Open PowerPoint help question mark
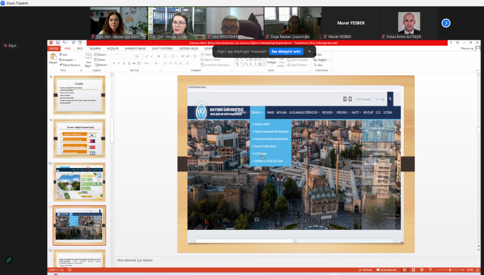484x275 pixels. click(x=451, y=43)
